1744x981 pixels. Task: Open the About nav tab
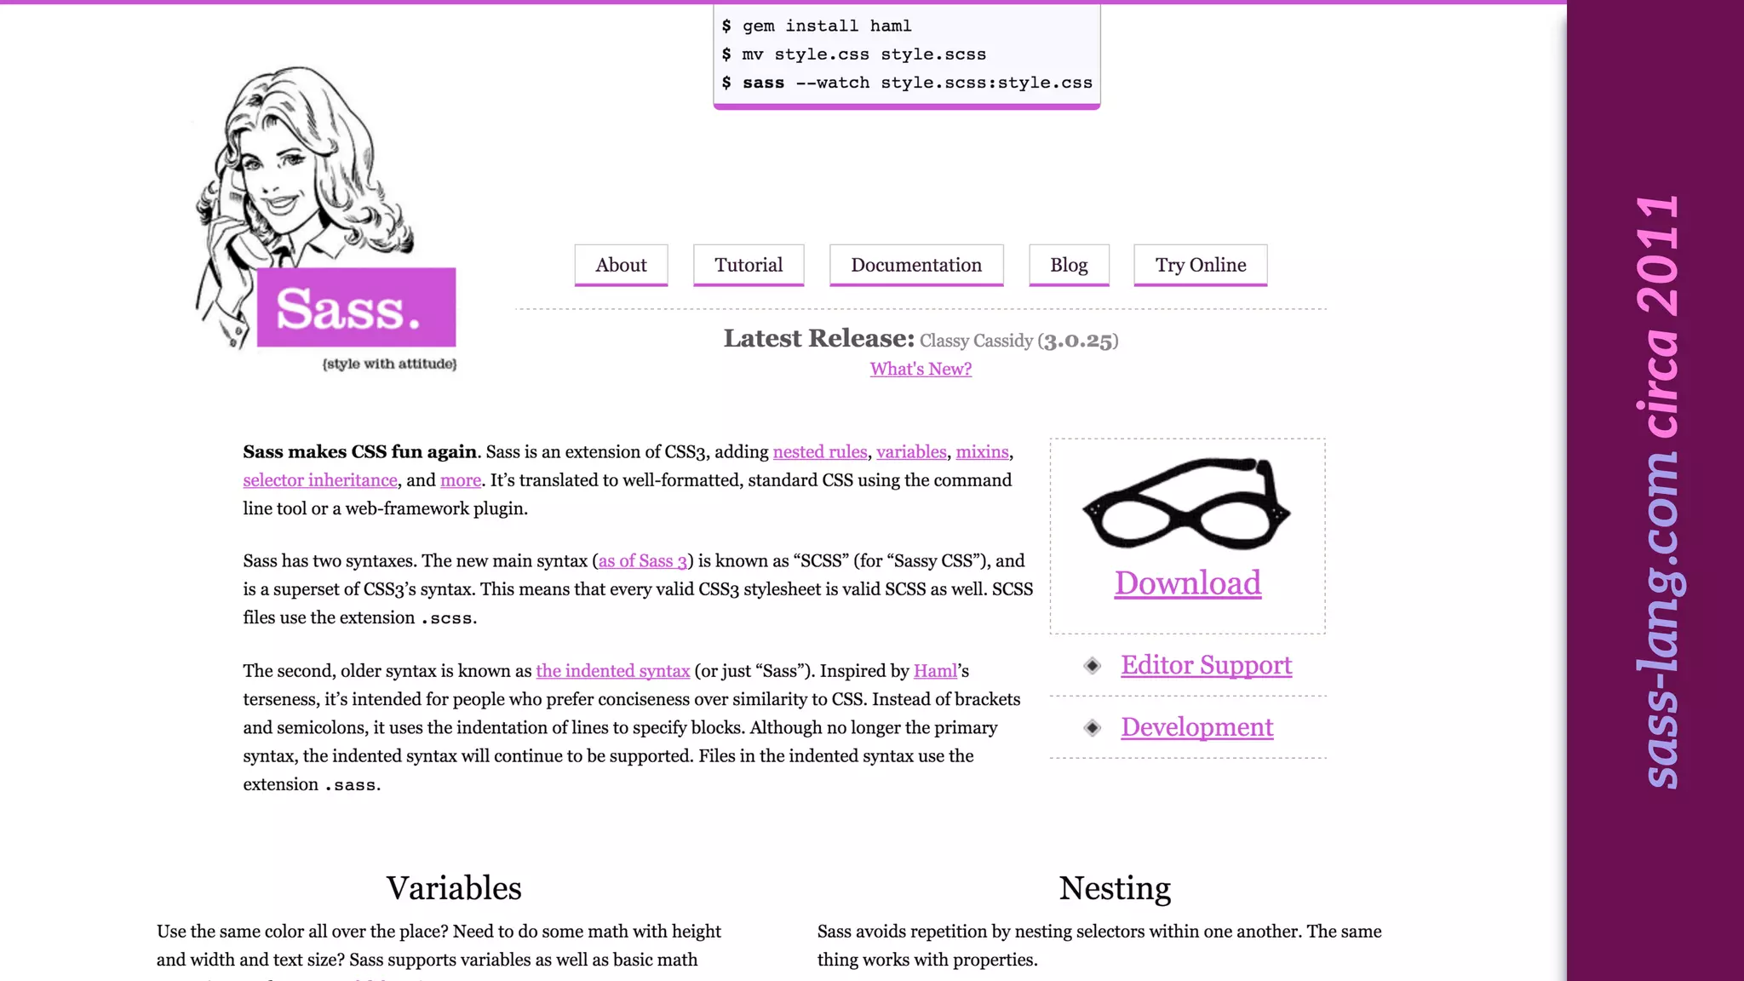621,265
